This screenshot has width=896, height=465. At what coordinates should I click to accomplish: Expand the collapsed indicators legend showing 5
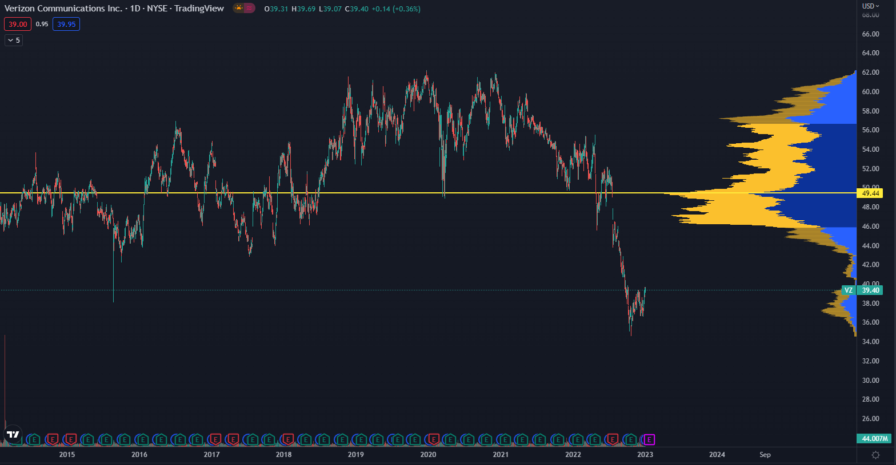pyautogui.click(x=14, y=41)
